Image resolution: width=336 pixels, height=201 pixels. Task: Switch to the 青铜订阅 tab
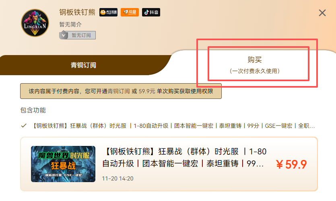83,65
